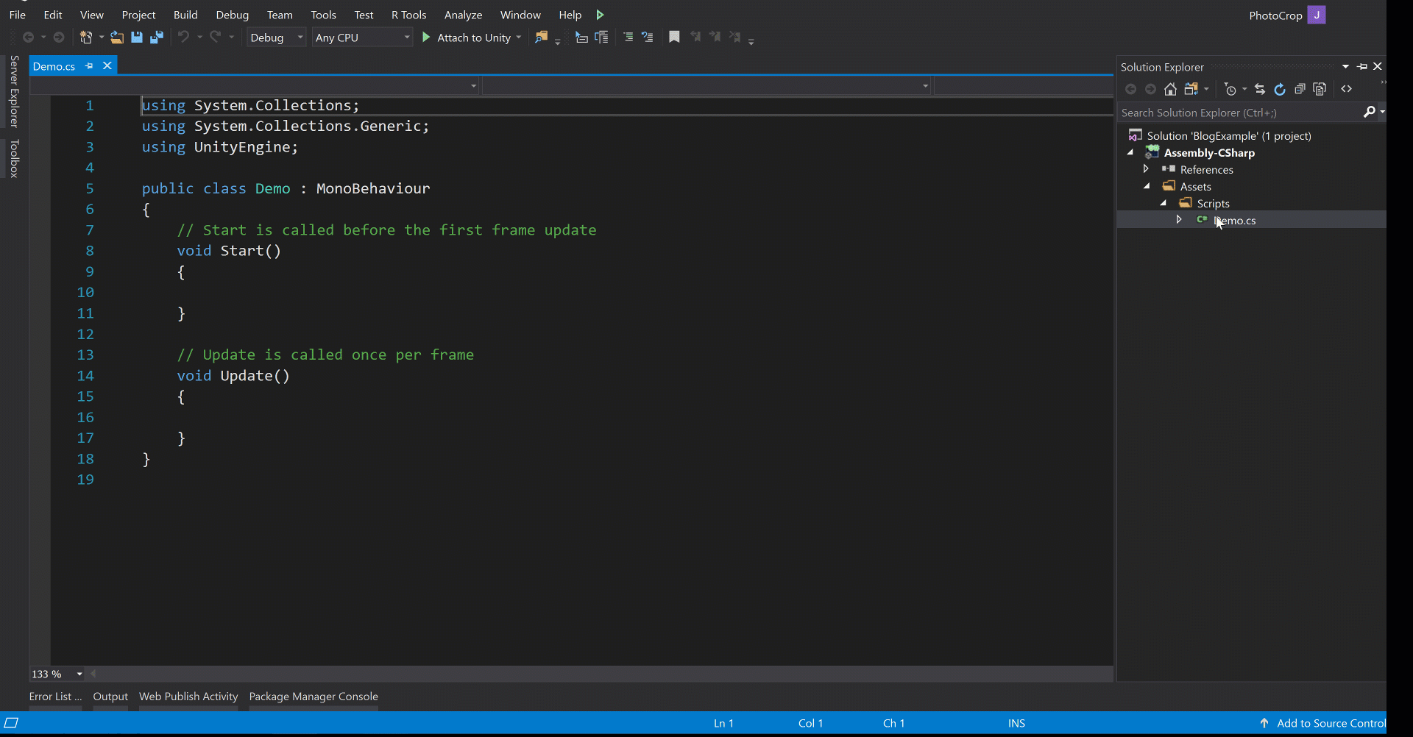This screenshot has height=737, width=1413.
Task: Click the PhotoCrop account avatar
Action: tap(1317, 15)
